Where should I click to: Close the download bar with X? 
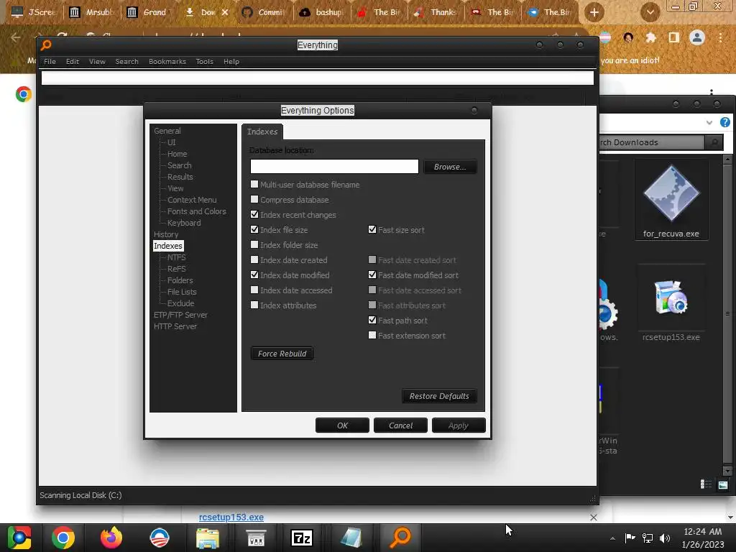593,517
